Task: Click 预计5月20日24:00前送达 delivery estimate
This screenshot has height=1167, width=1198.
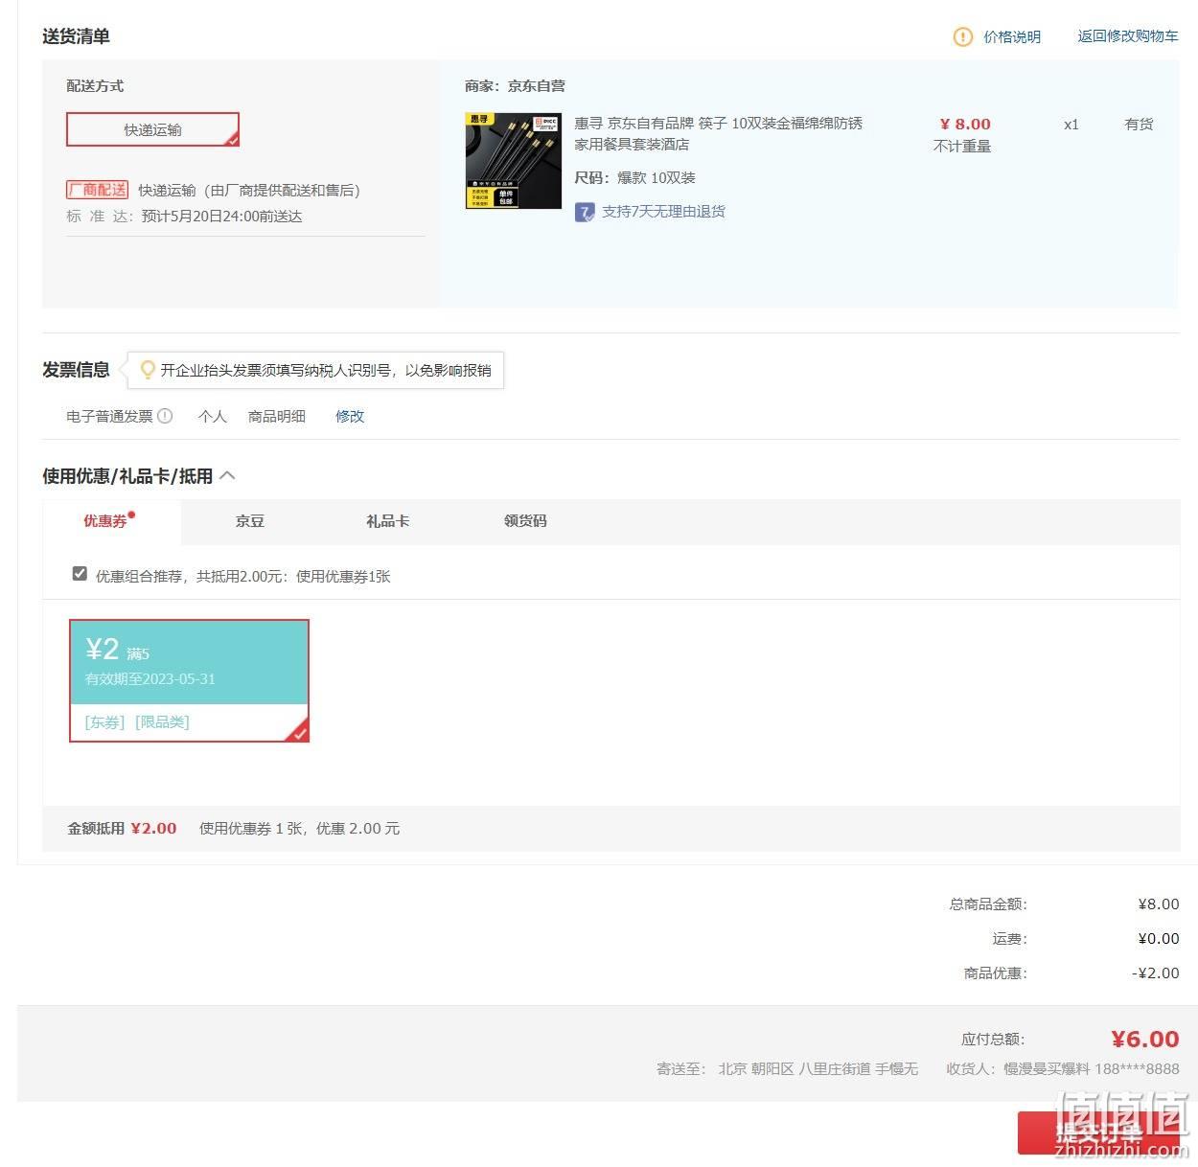Action: [x=221, y=217]
